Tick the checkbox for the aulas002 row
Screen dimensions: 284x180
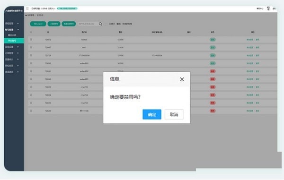[x=31, y=71]
